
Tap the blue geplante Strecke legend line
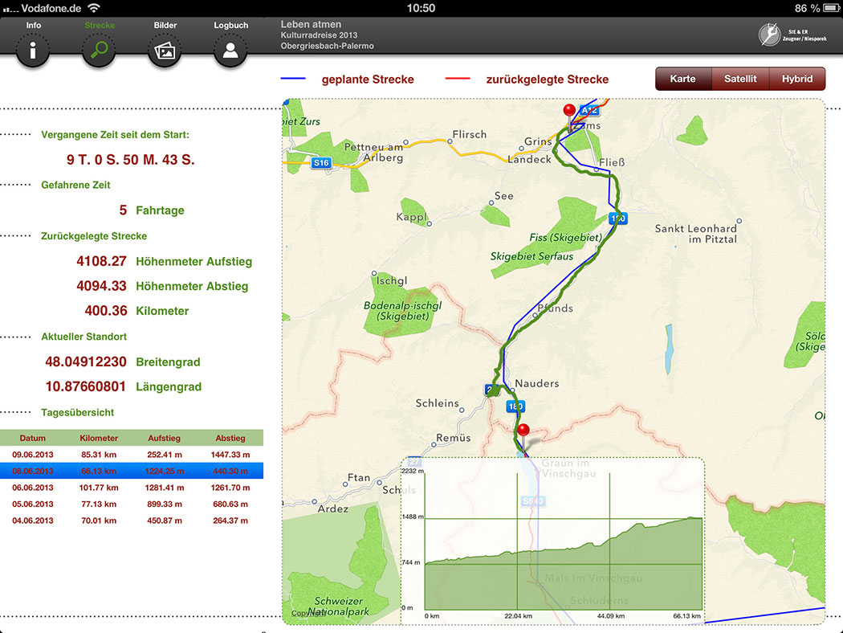293,79
